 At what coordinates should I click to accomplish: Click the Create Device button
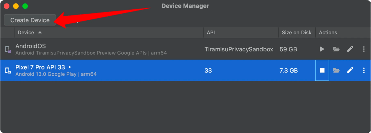click(30, 20)
